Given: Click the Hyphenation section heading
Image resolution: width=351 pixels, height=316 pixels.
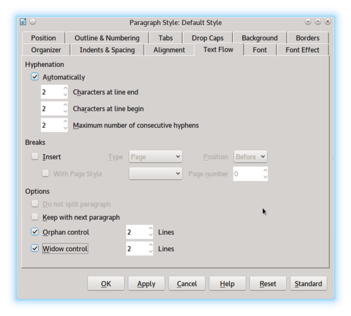Looking at the screenshot, I should [44, 64].
